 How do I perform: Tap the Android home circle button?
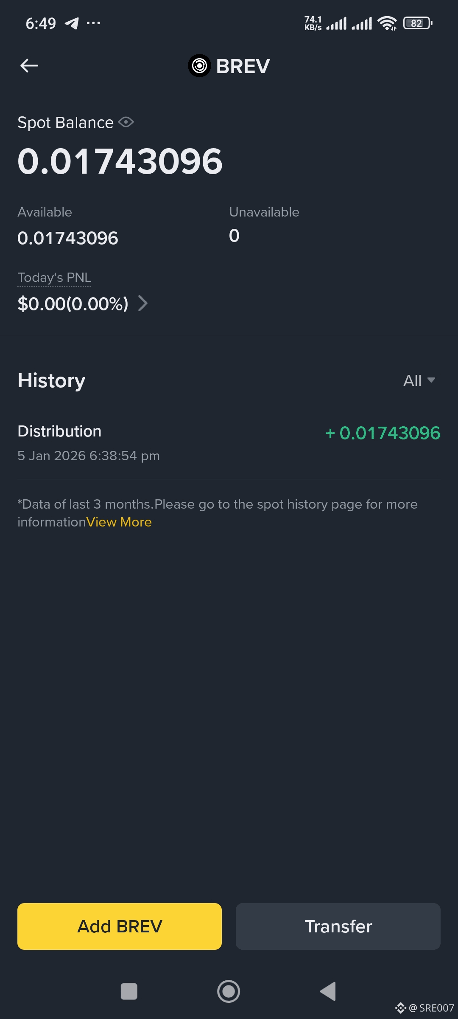pyautogui.click(x=229, y=991)
